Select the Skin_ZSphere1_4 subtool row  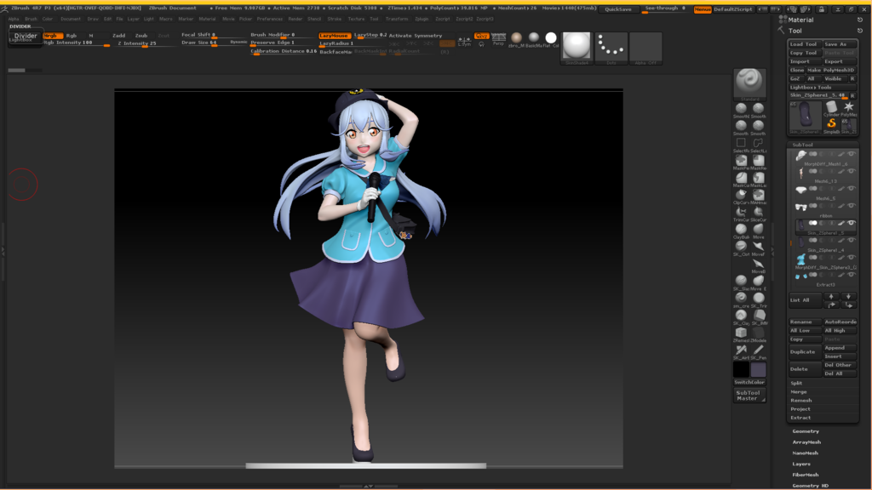(824, 244)
